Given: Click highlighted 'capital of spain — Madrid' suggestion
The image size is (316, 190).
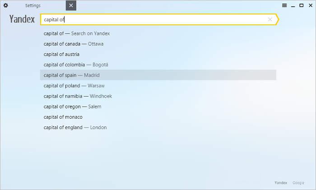Looking at the screenshot, I should tap(158, 75).
